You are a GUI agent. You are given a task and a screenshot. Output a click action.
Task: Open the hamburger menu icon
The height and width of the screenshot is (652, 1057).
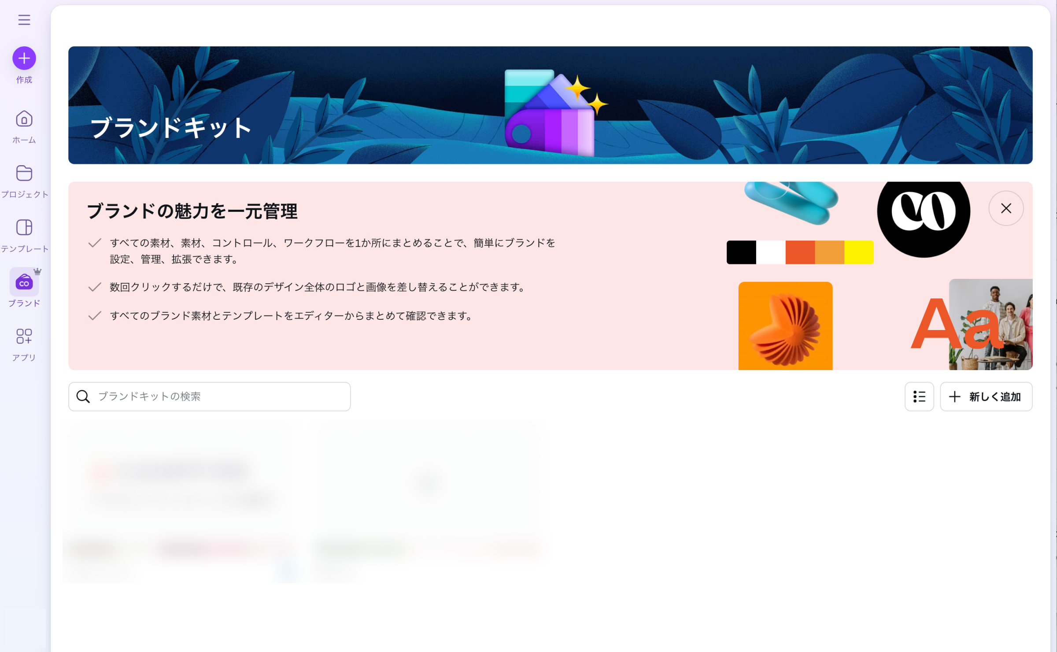(24, 20)
